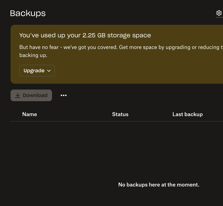Click the storage space used-up heading
The width and height of the screenshot is (223, 206).
[x=85, y=35]
